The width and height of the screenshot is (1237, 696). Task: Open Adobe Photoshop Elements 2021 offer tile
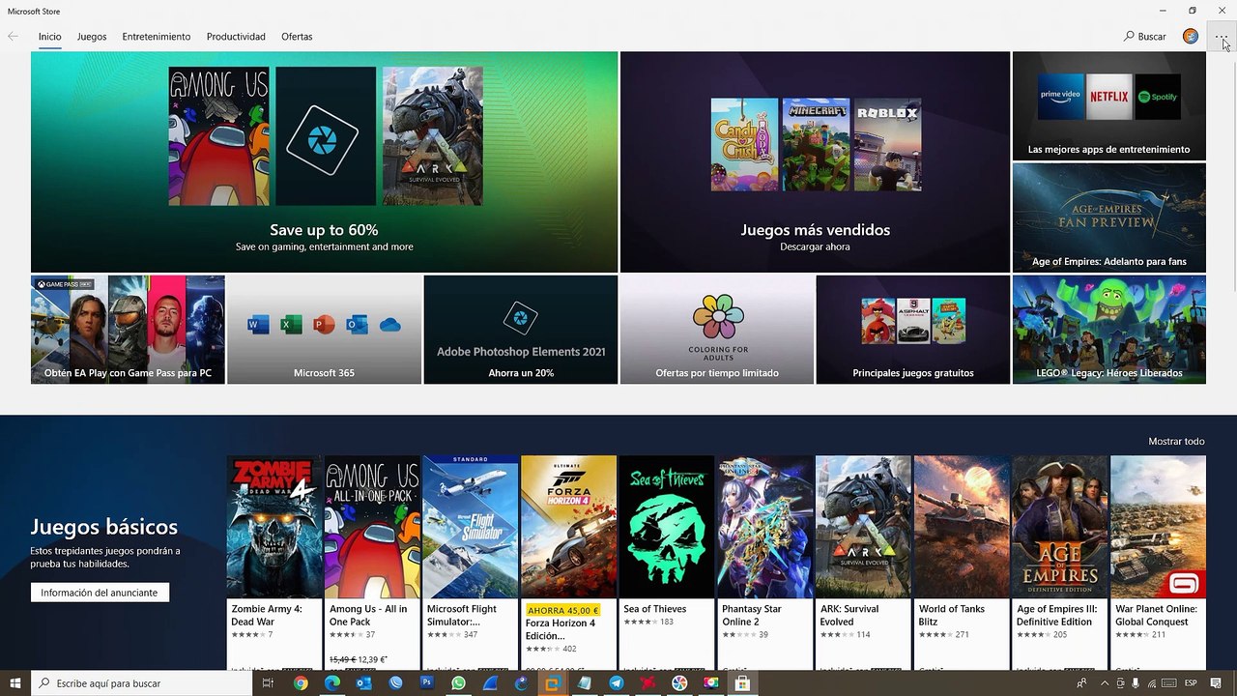(x=520, y=330)
